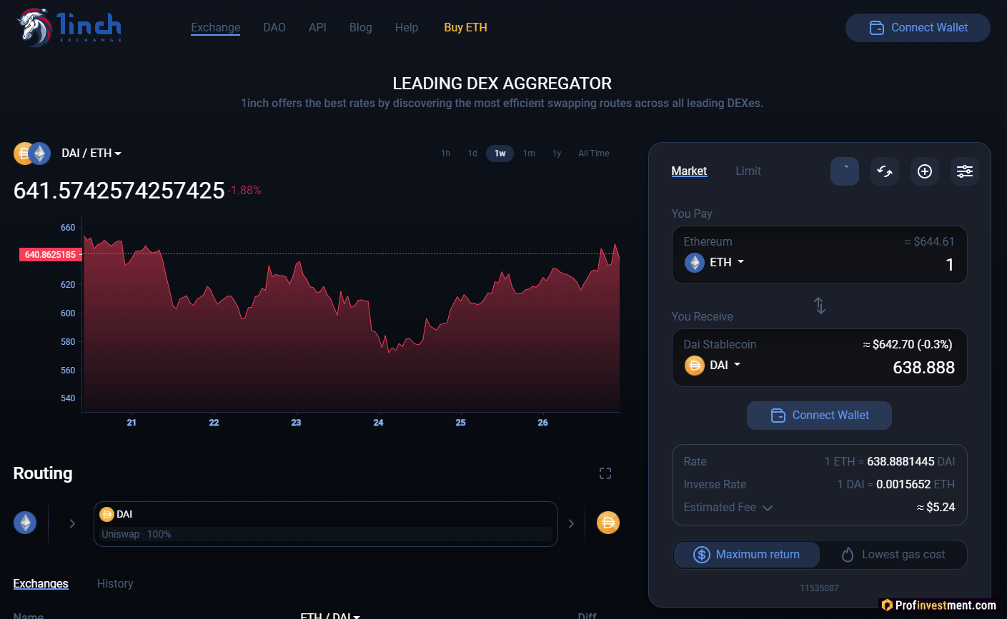Screen dimensions: 1007x619
Task: Open the DAI / ETH pair dropdown
Action: tap(91, 153)
